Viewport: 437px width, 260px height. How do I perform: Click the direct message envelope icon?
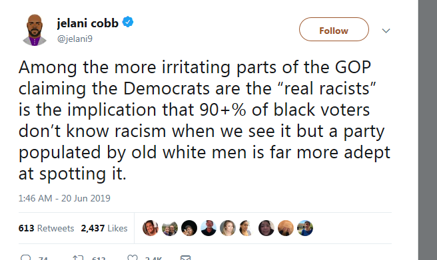[186, 258]
